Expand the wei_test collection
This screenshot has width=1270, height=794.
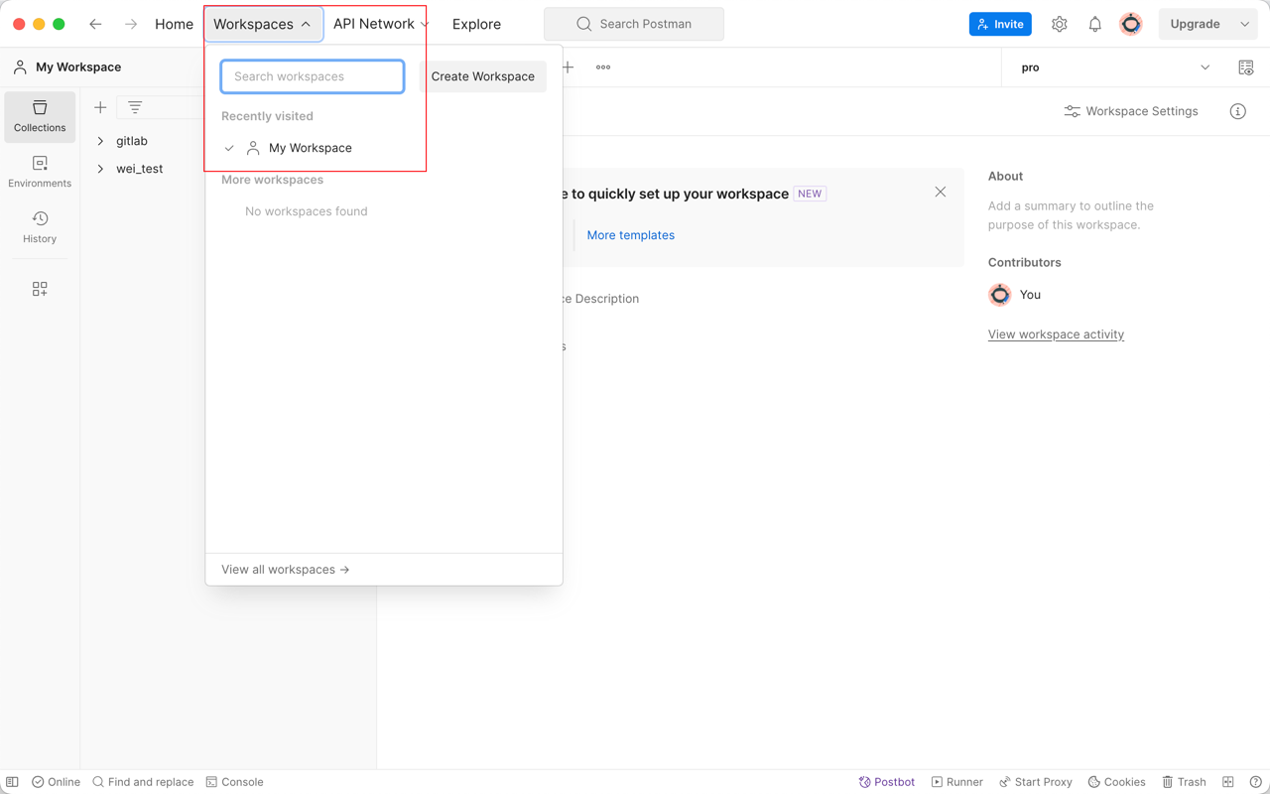click(100, 169)
